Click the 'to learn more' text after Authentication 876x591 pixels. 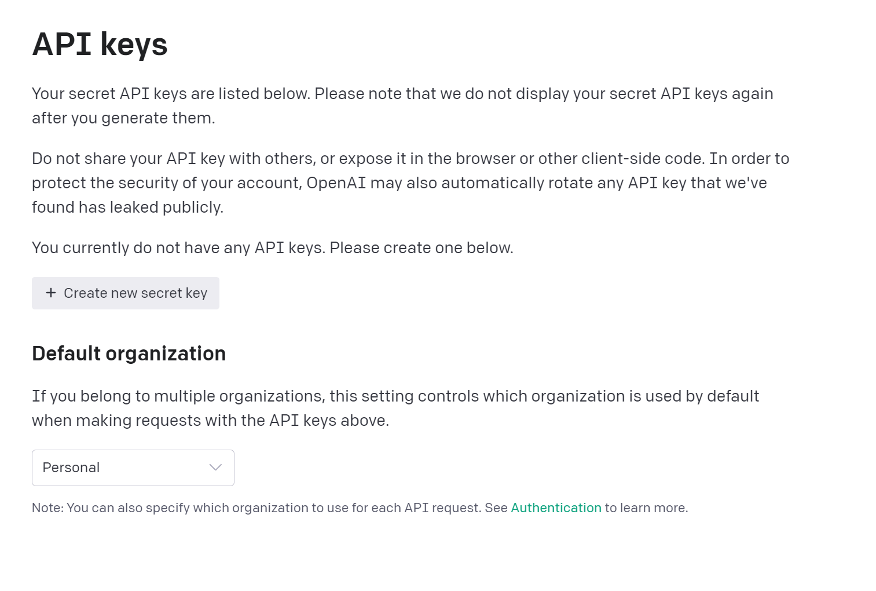646,508
